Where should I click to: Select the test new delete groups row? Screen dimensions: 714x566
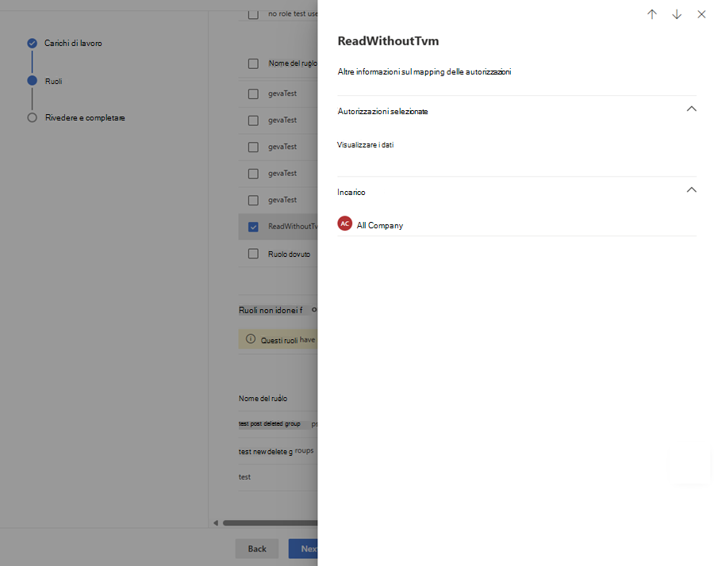[278, 451]
